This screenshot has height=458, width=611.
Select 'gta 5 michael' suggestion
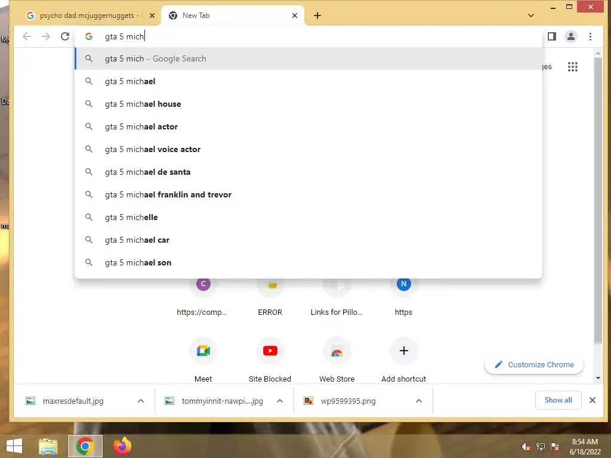(308, 81)
